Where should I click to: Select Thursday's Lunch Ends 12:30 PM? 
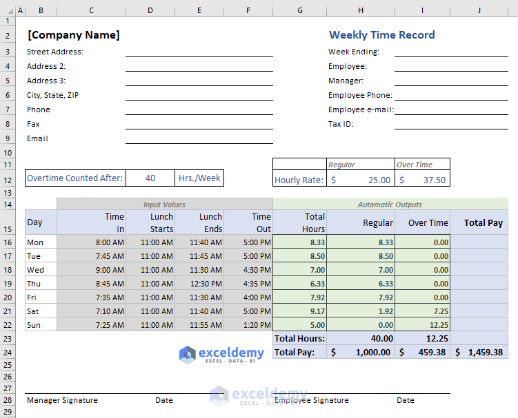pyautogui.click(x=199, y=284)
